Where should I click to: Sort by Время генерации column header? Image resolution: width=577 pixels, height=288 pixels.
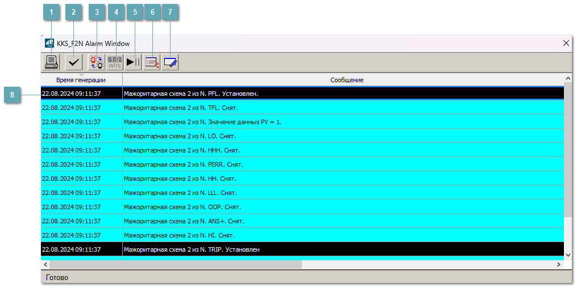pos(81,80)
